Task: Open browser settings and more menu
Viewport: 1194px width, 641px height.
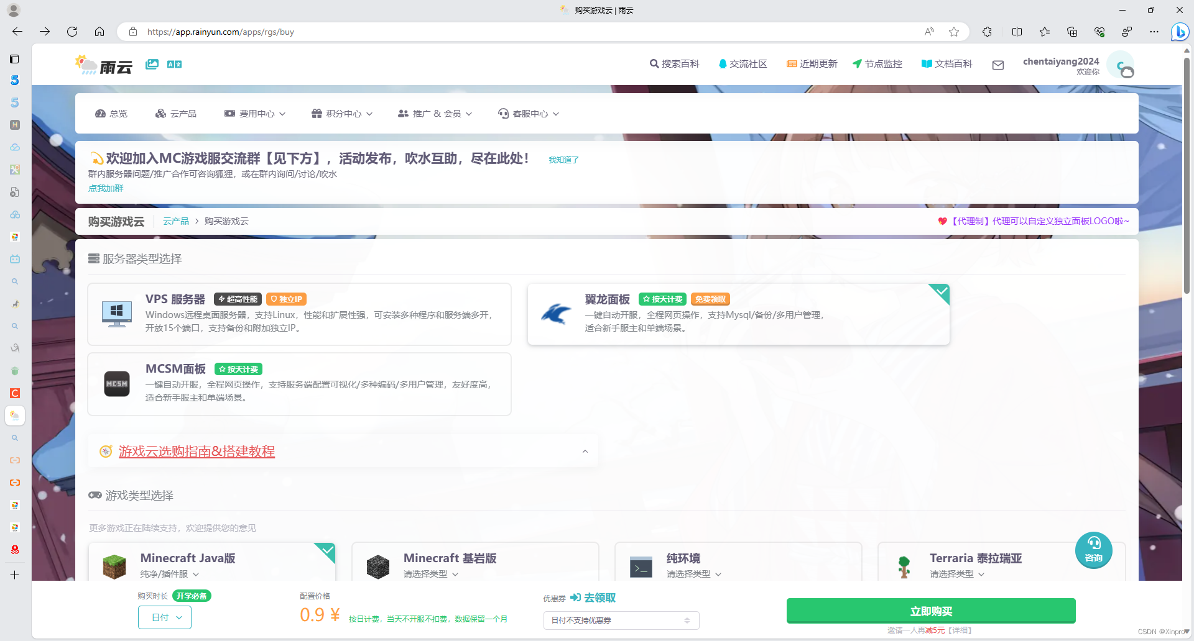Action: pos(1154,32)
